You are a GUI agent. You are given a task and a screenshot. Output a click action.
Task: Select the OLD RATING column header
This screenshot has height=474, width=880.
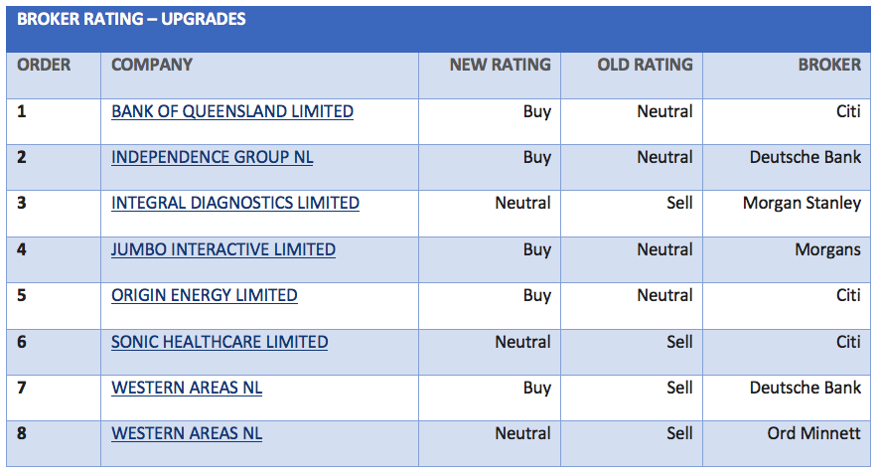pos(645,65)
